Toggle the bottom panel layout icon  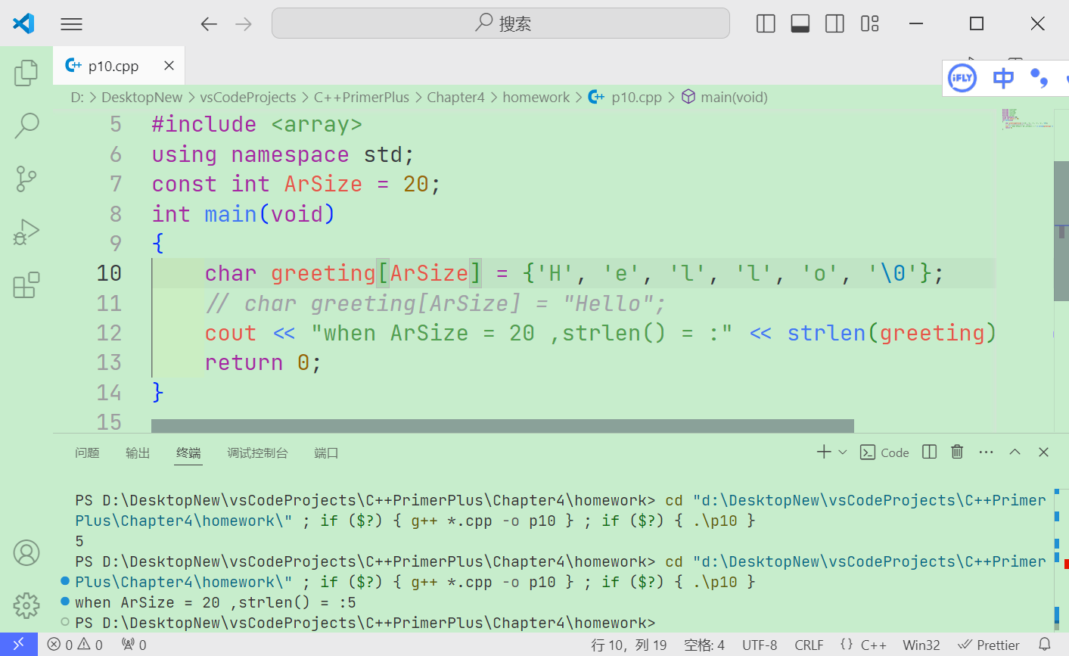pyautogui.click(x=800, y=24)
